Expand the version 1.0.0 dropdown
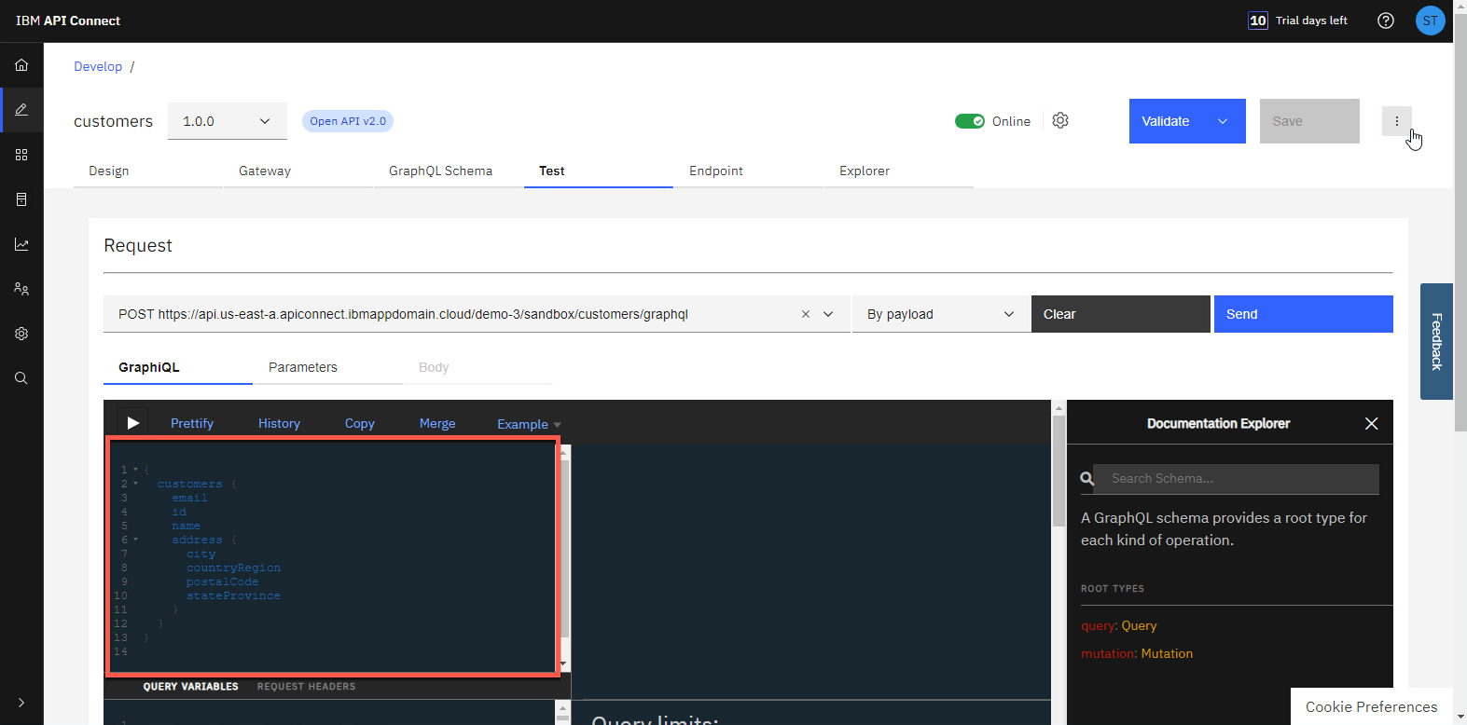The width and height of the screenshot is (1467, 725). click(227, 121)
